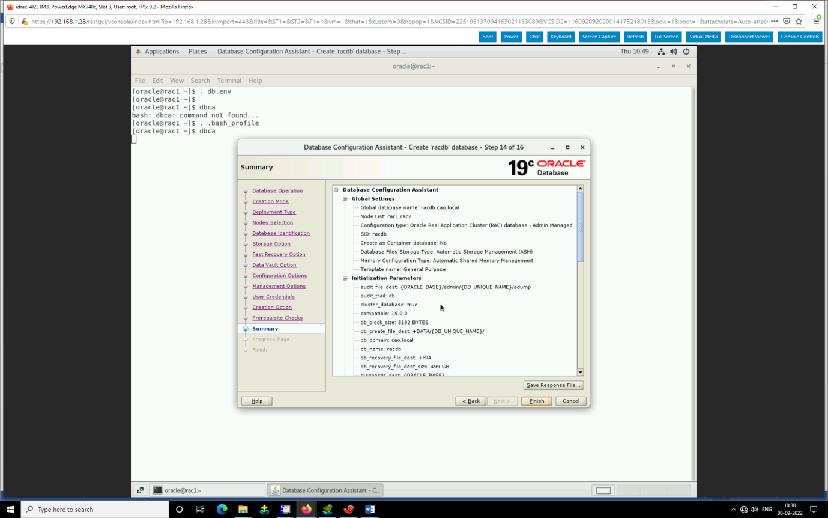Click the Windows Start button
This screenshot has width=828, height=518.
click(x=10, y=510)
